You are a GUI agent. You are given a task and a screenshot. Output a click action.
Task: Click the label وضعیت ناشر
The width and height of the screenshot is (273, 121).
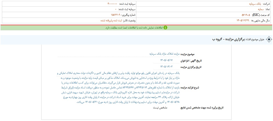(x=129, y=21)
